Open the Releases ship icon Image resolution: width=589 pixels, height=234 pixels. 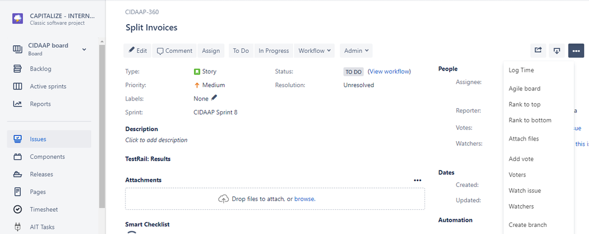(x=17, y=174)
